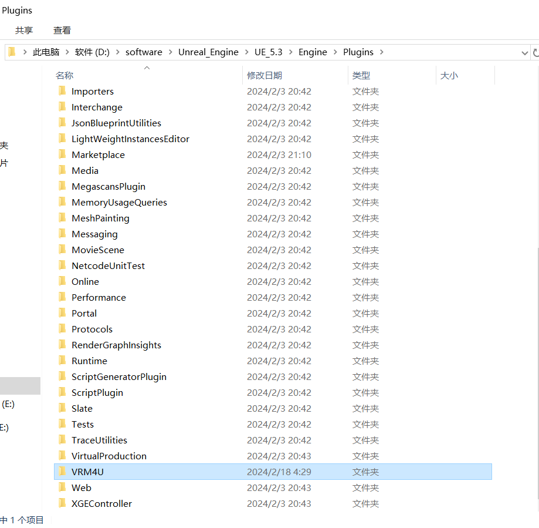Click the MovieScene folder icon
This screenshot has height=528, width=539.
(x=62, y=249)
